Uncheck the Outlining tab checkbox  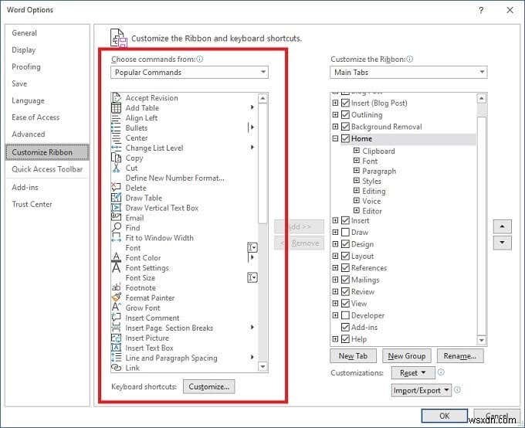click(346, 114)
